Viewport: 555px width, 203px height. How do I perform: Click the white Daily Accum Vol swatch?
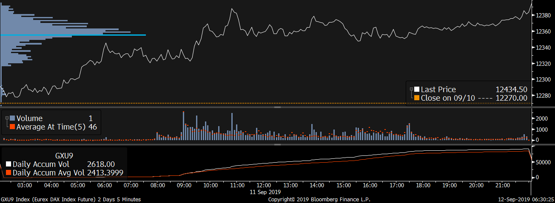click(x=9, y=164)
